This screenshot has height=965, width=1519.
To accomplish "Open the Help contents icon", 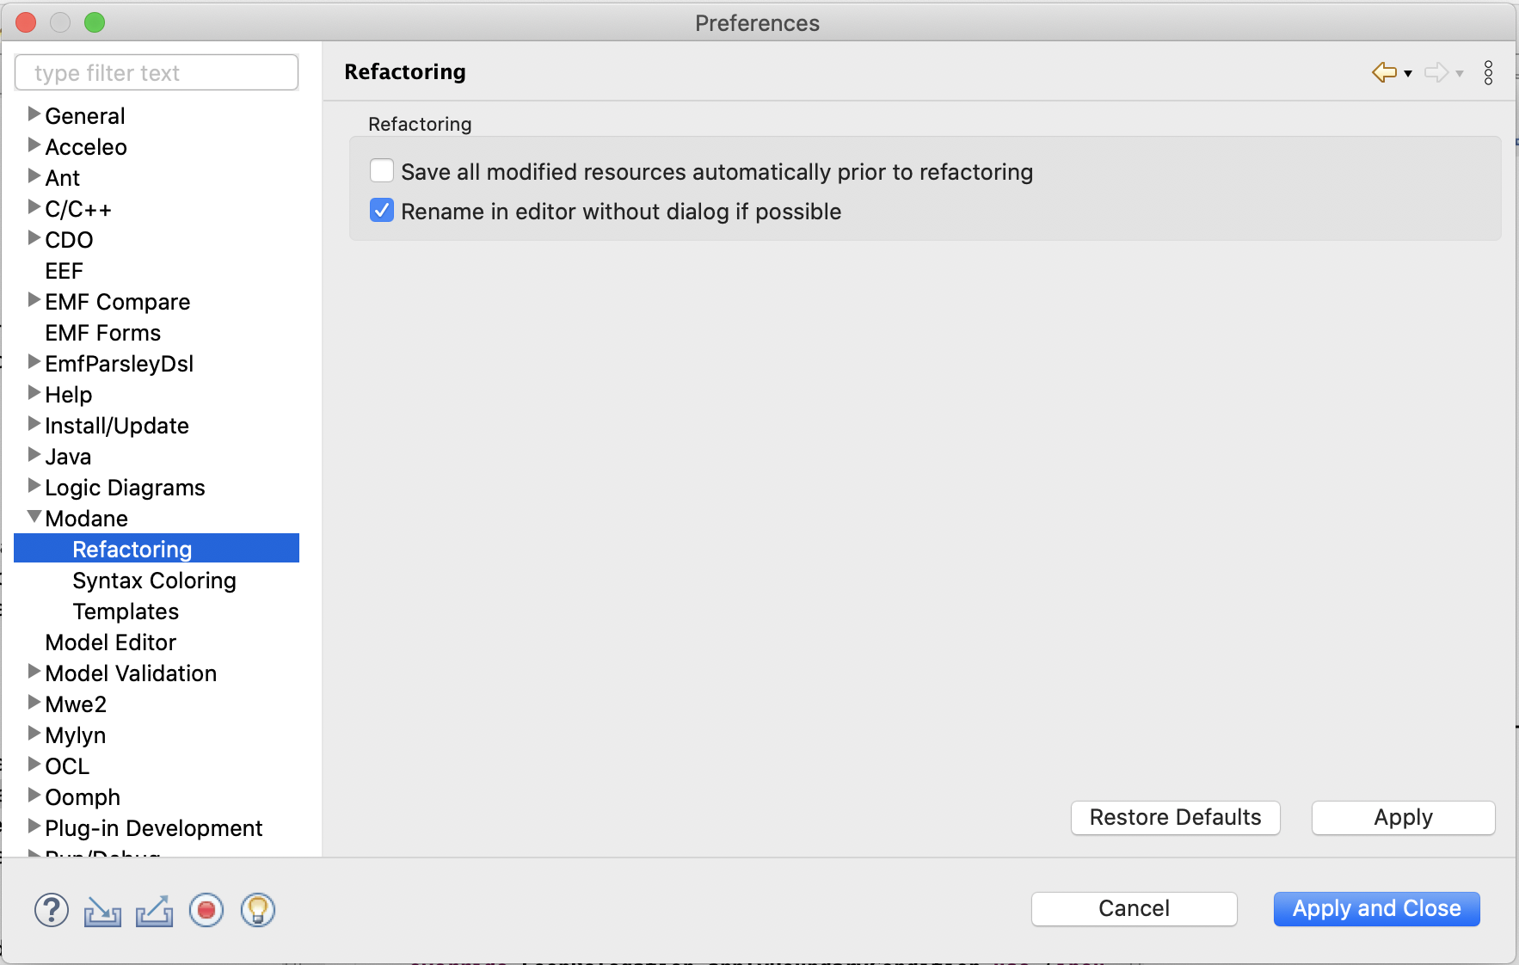I will click(52, 910).
